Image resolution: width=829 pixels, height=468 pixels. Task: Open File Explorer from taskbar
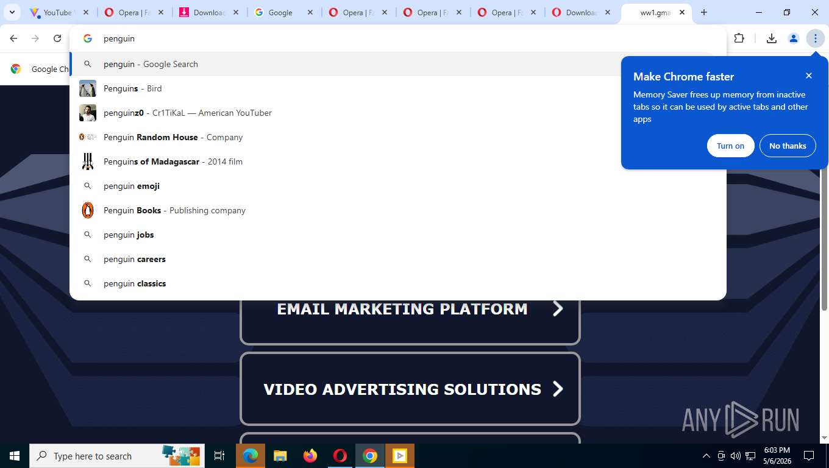(280, 456)
